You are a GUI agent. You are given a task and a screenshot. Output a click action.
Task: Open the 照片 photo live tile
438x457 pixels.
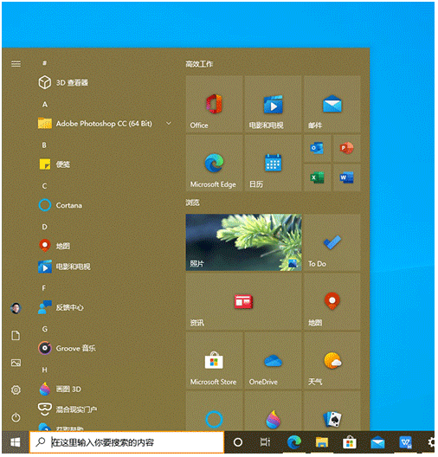[x=244, y=243]
